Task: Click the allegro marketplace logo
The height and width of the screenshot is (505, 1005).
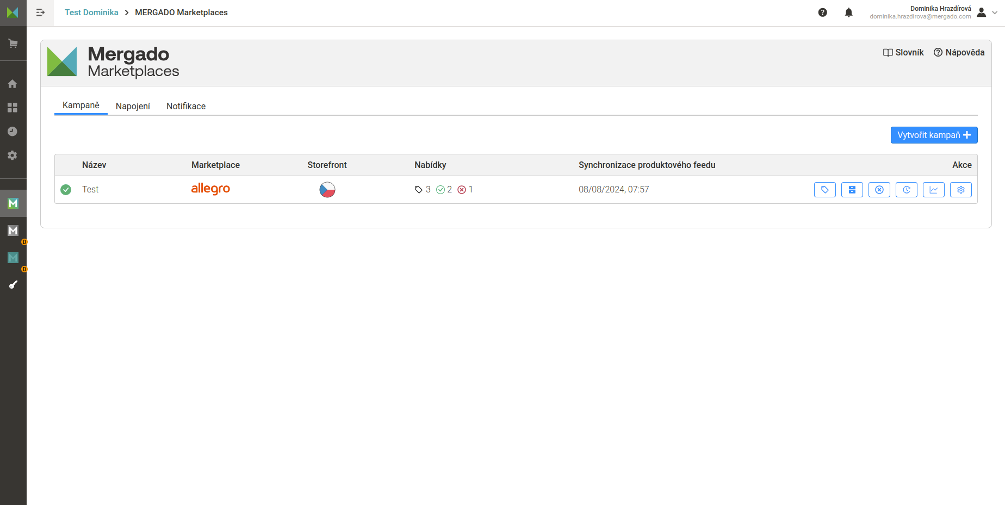Action: (210, 189)
